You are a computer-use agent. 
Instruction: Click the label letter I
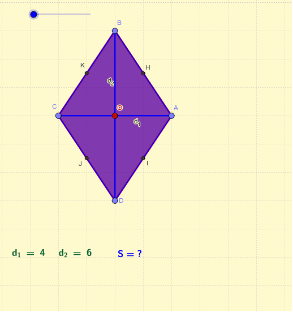coord(148,164)
